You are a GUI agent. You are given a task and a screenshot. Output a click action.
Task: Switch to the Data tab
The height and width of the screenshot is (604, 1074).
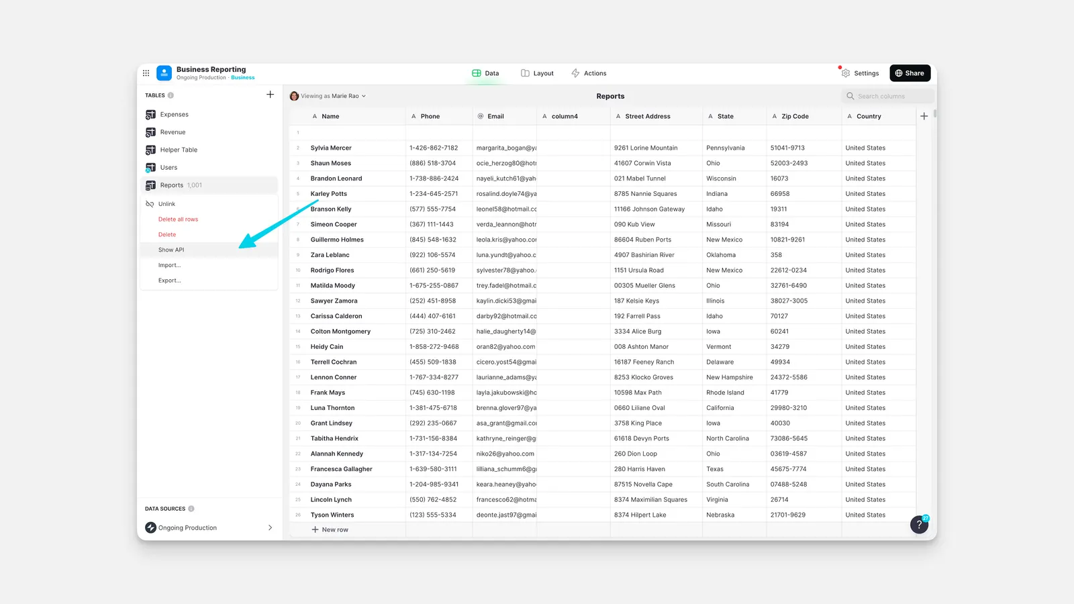pos(485,73)
